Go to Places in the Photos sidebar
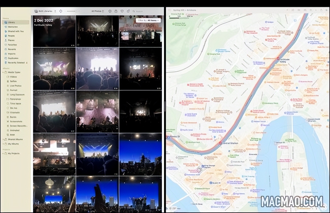 pyautogui.click(x=15, y=40)
